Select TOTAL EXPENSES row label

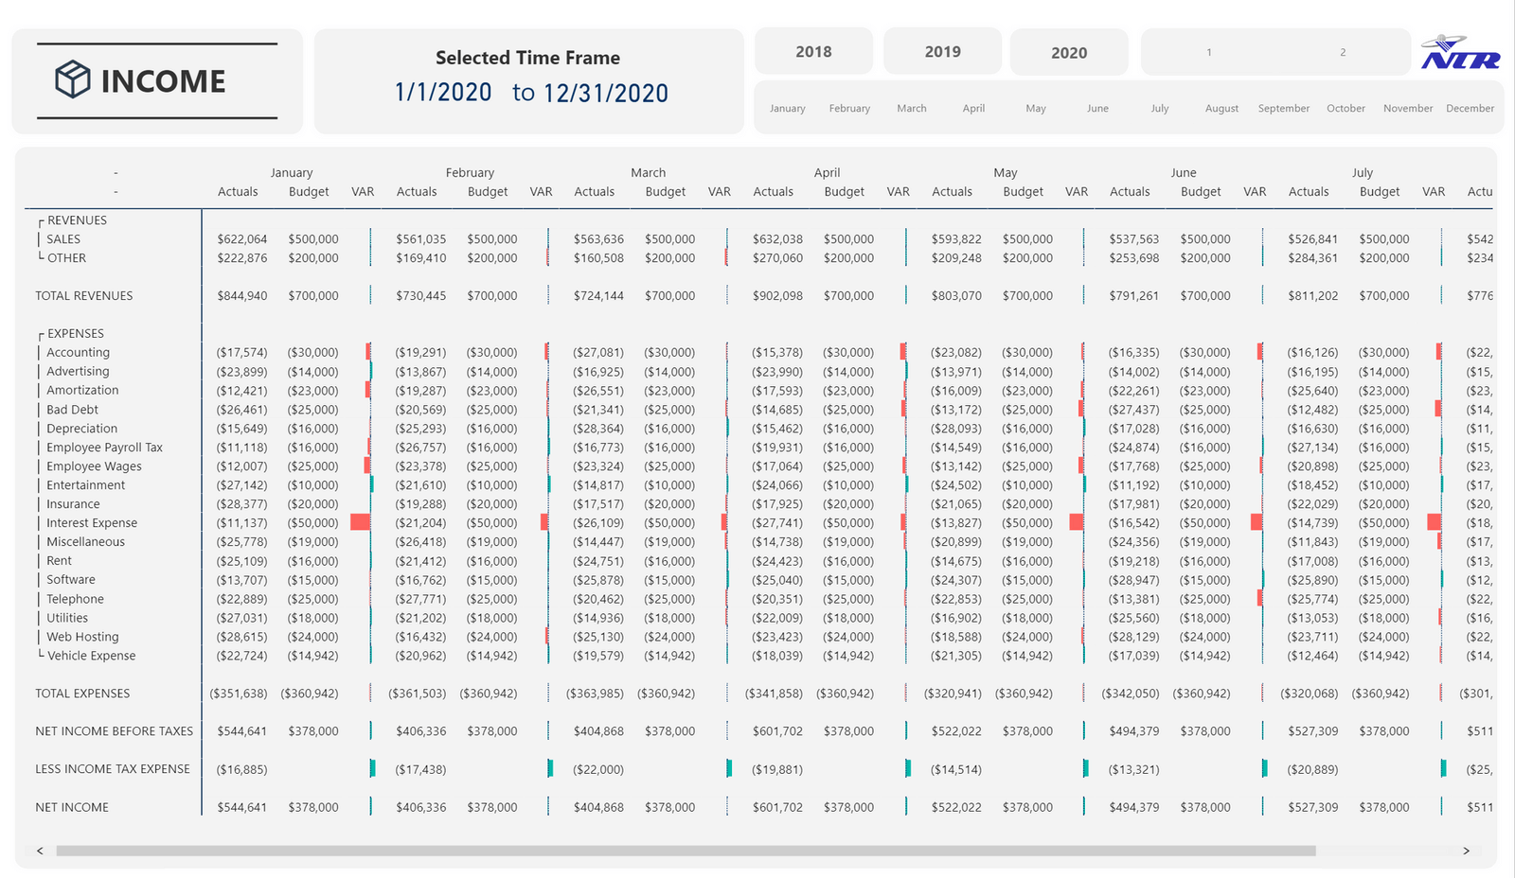[82, 694]
